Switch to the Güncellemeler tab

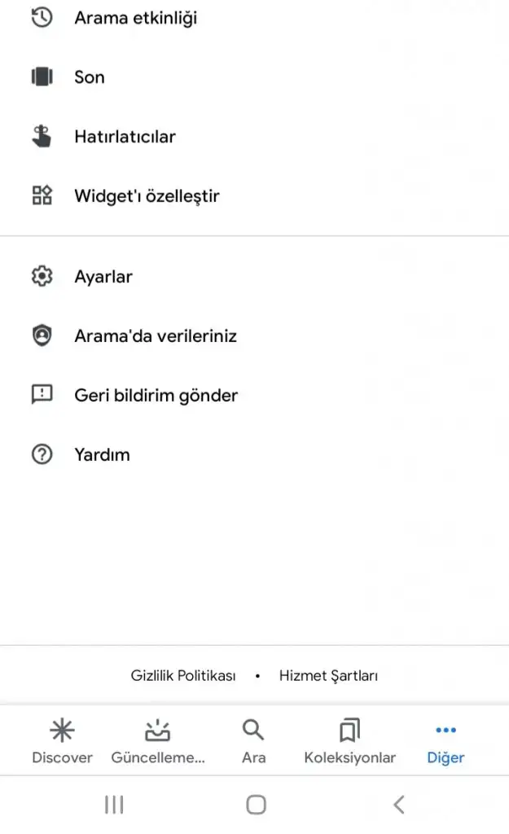[x=158, y=741]
